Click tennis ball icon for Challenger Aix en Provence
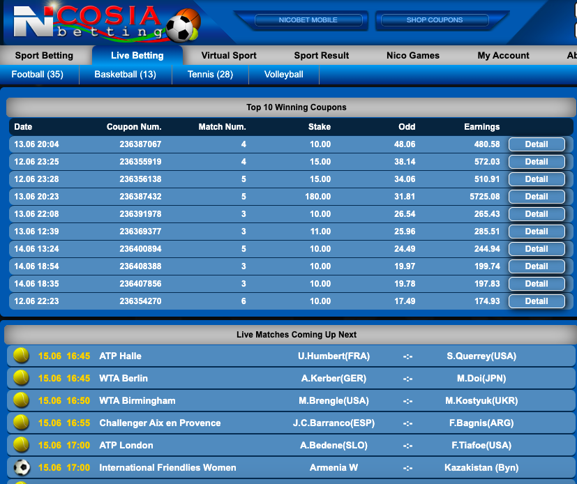Image resolution: width=577 pixels, height=484 pixels. 22,423
